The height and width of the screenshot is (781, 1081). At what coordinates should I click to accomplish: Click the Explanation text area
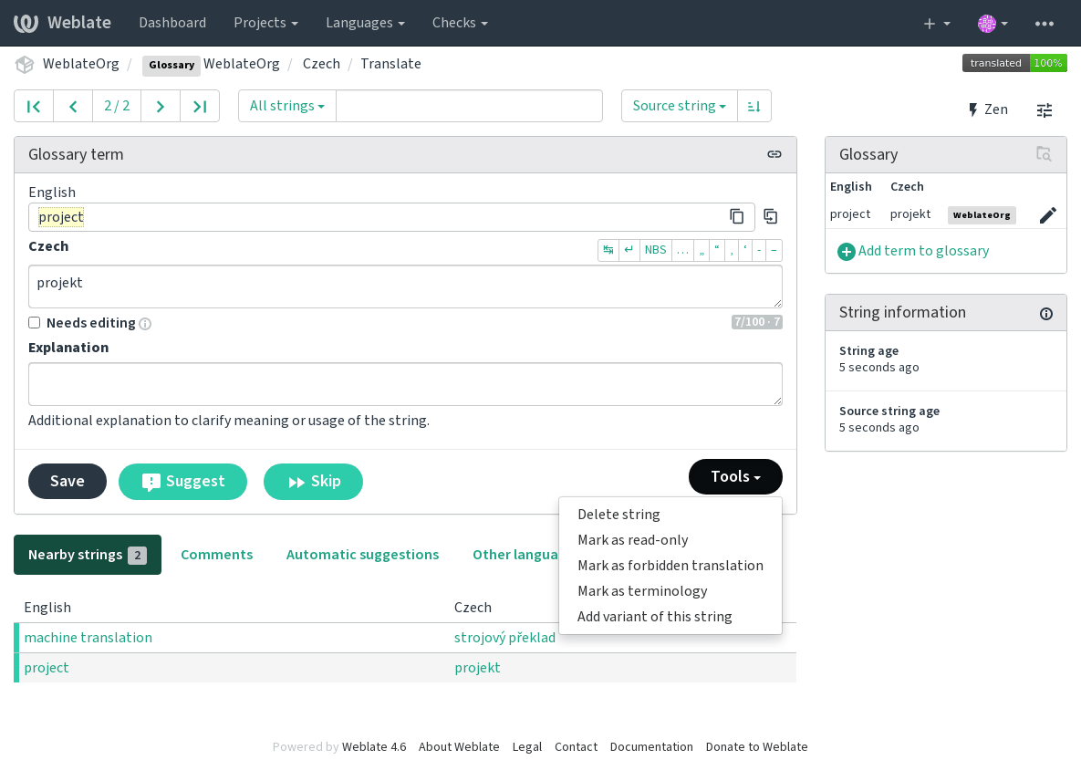pyautogui.click(x=405, y=384)
